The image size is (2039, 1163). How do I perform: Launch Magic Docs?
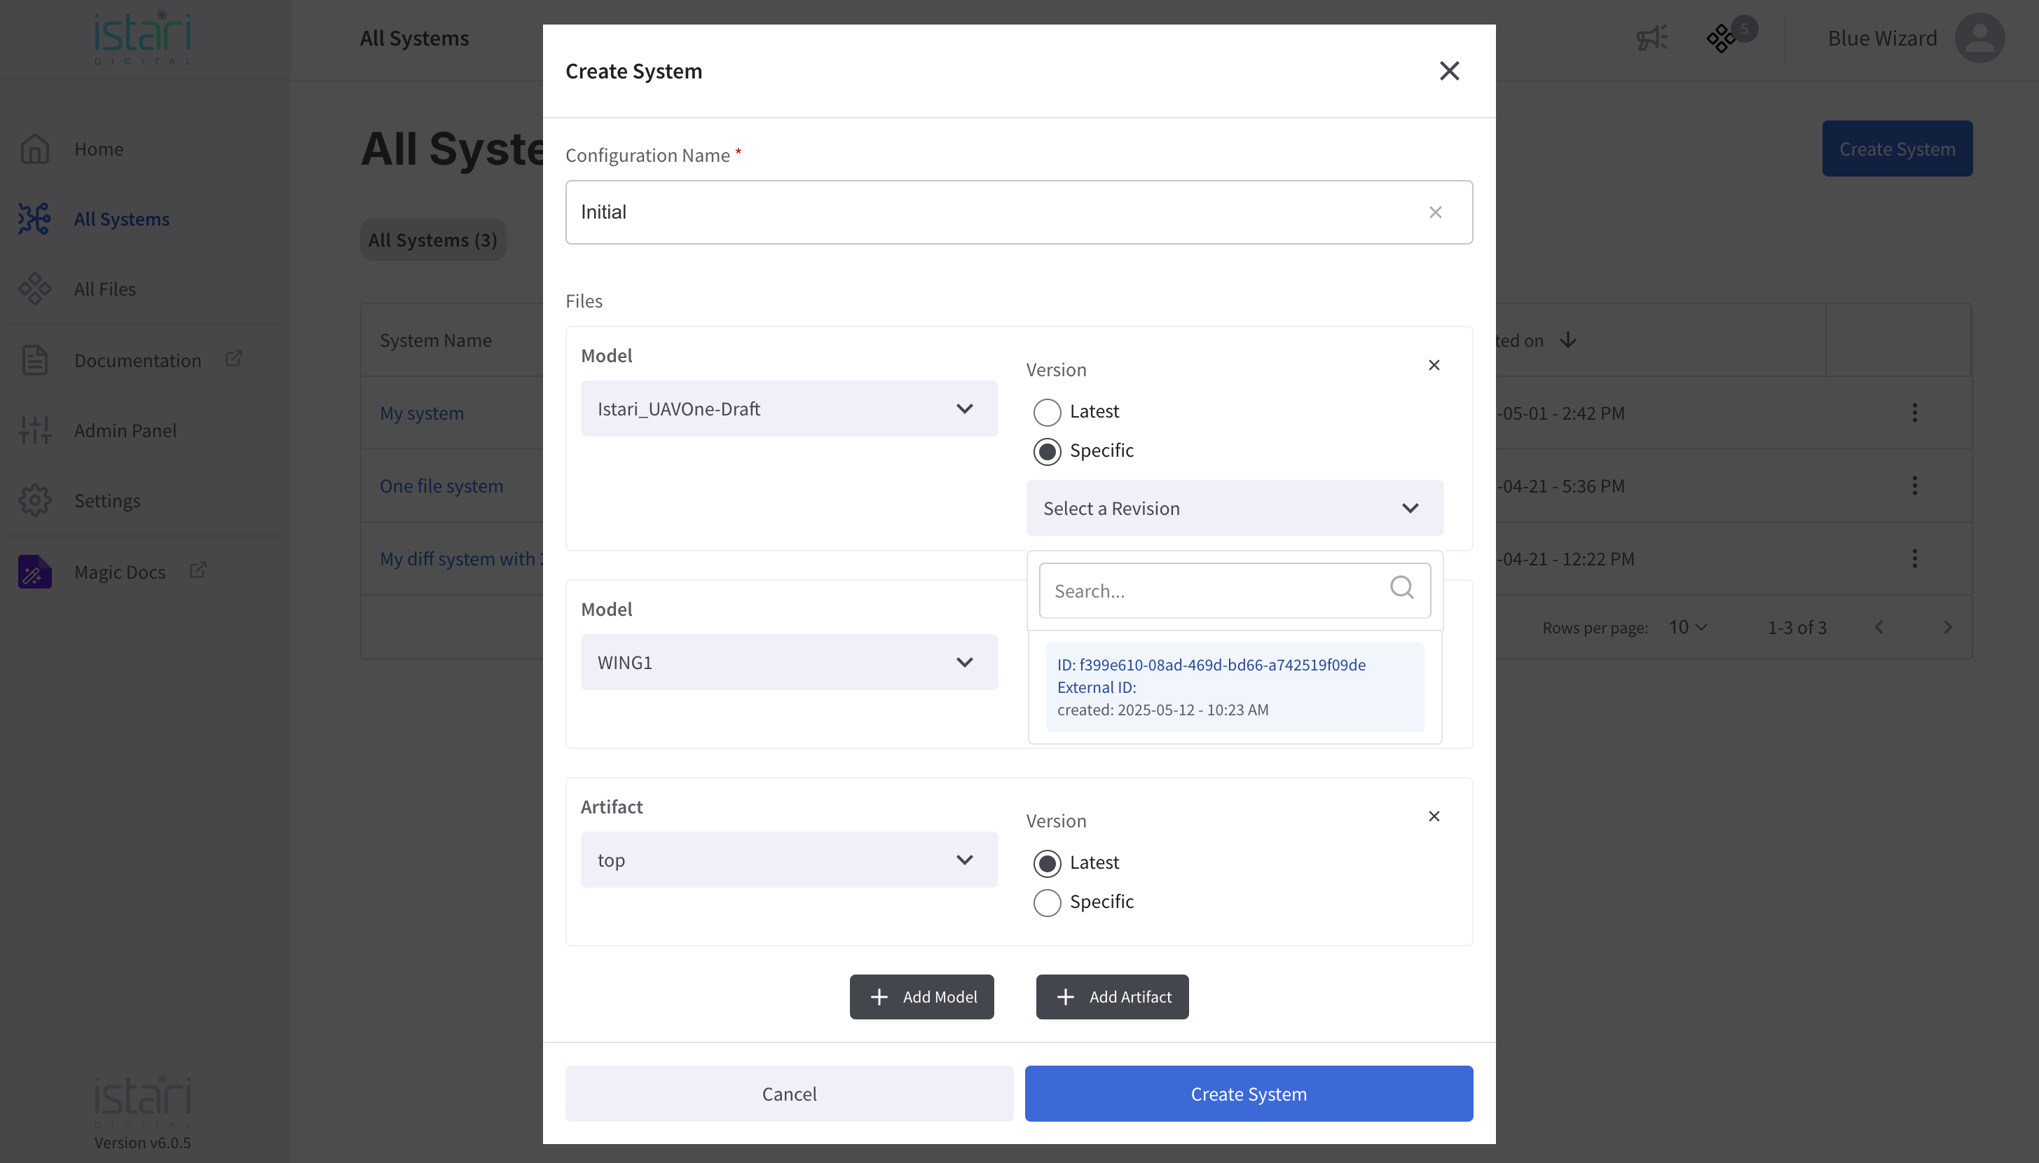point(120,571)
